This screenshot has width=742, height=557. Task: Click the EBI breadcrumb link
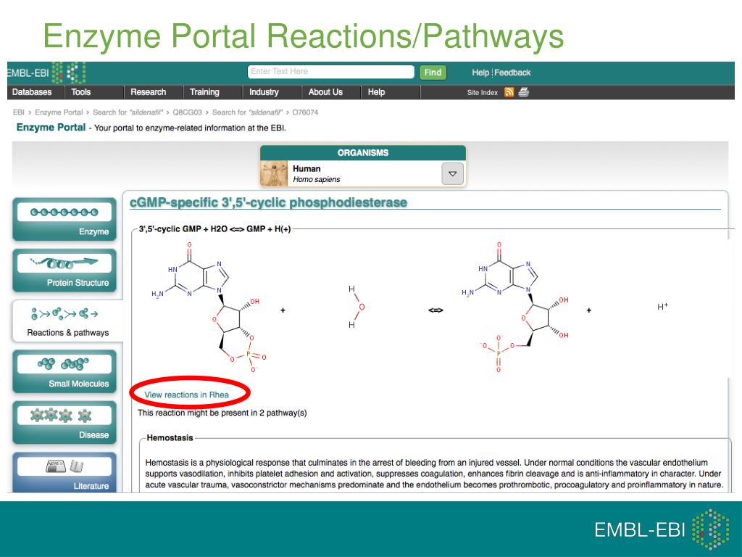18,112
